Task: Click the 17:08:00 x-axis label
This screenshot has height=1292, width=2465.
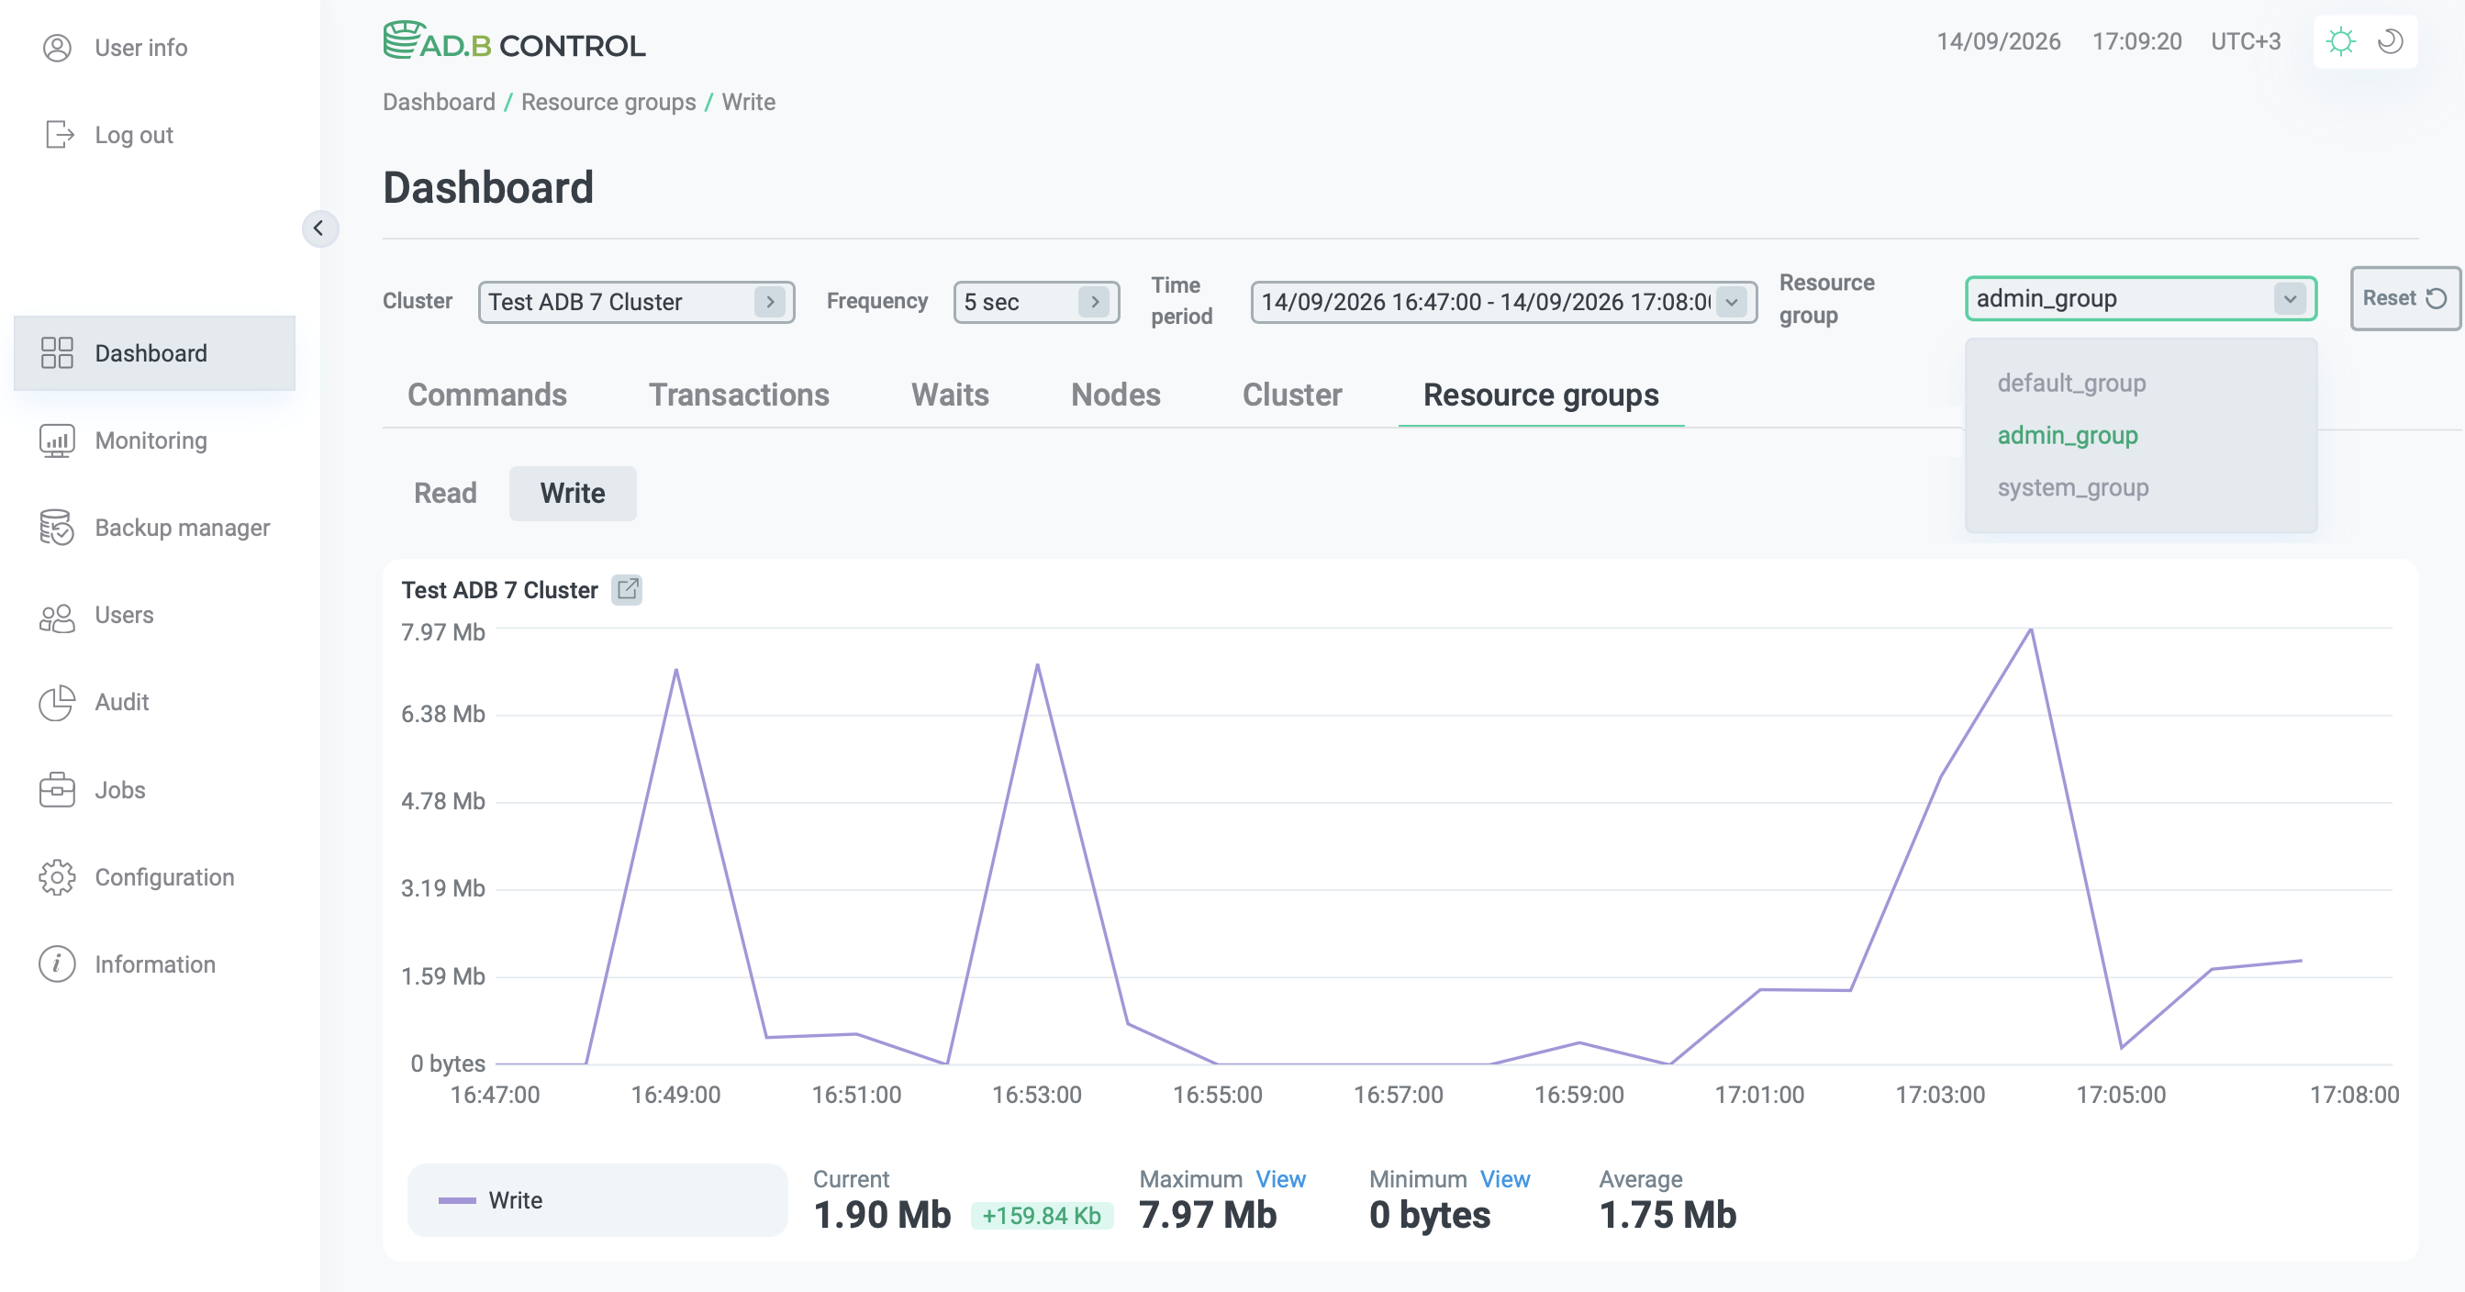Action: point(2354,1094)
